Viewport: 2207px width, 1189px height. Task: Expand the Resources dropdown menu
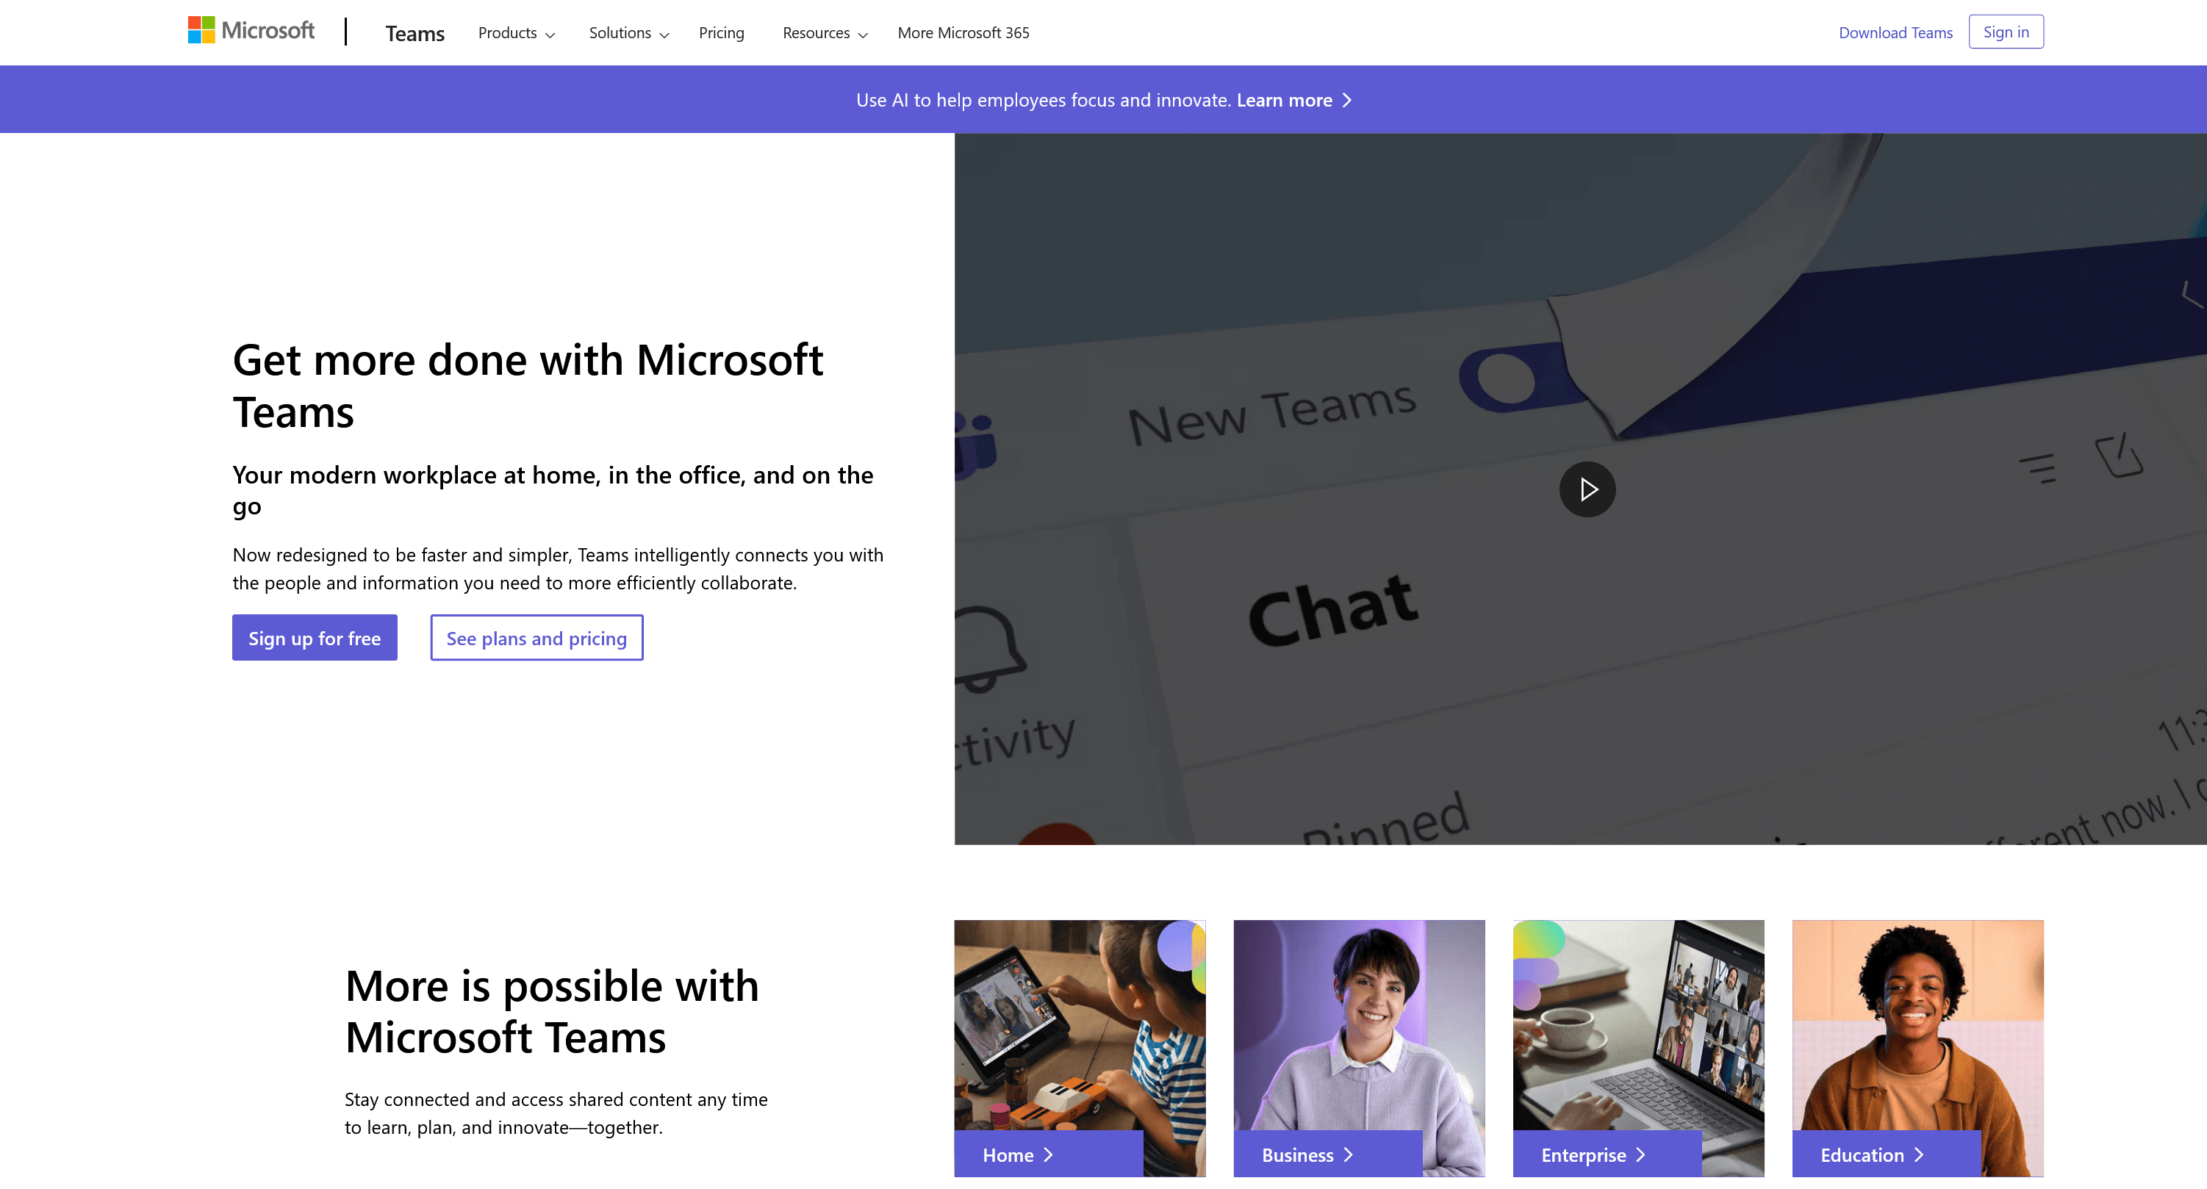[x=825, y=32]
